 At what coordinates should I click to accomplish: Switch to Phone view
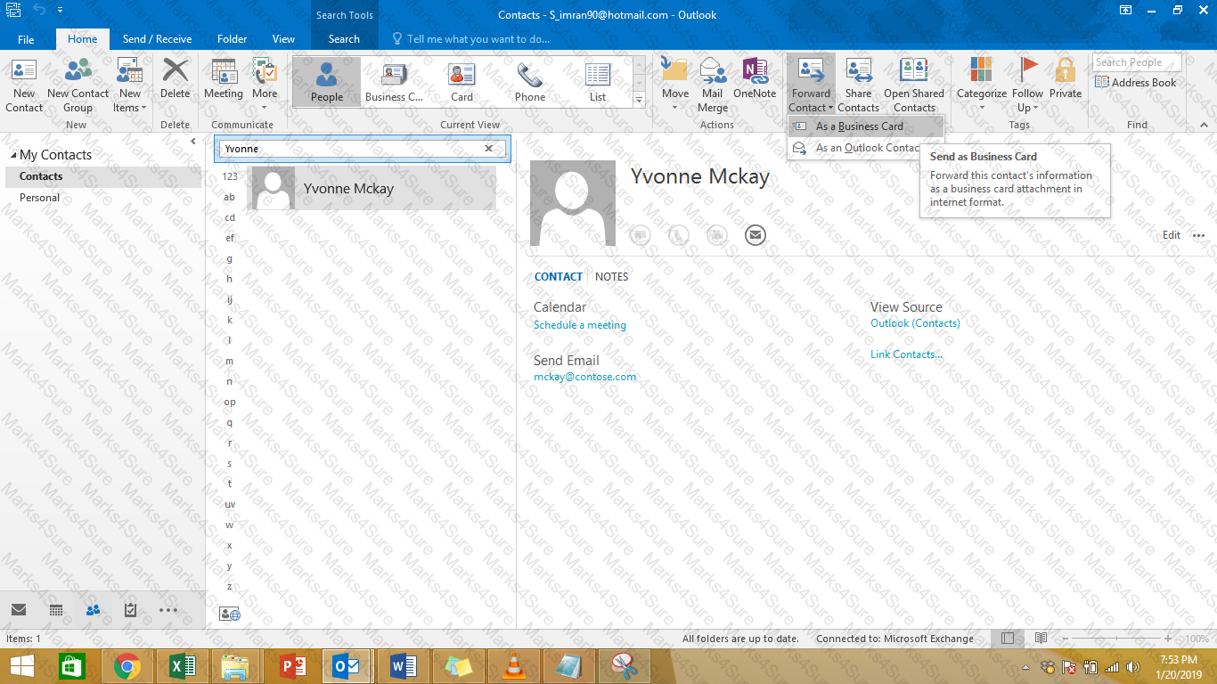coord(530,82)
